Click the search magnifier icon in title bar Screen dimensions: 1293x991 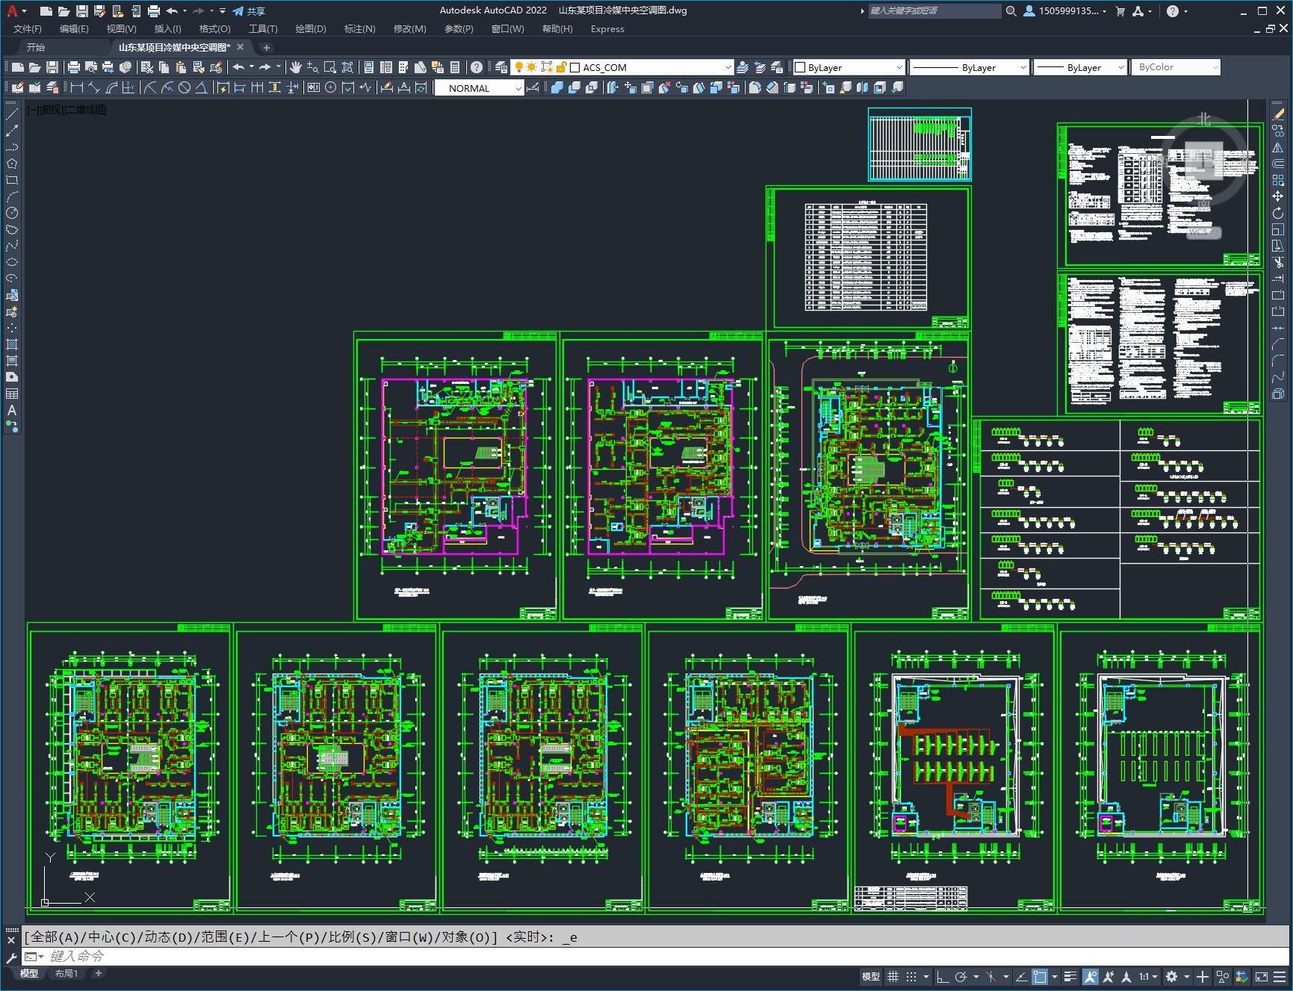tap(1011, 10)
